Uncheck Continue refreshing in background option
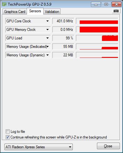Viewport: 123px width, 153px height. pos(8,137)
